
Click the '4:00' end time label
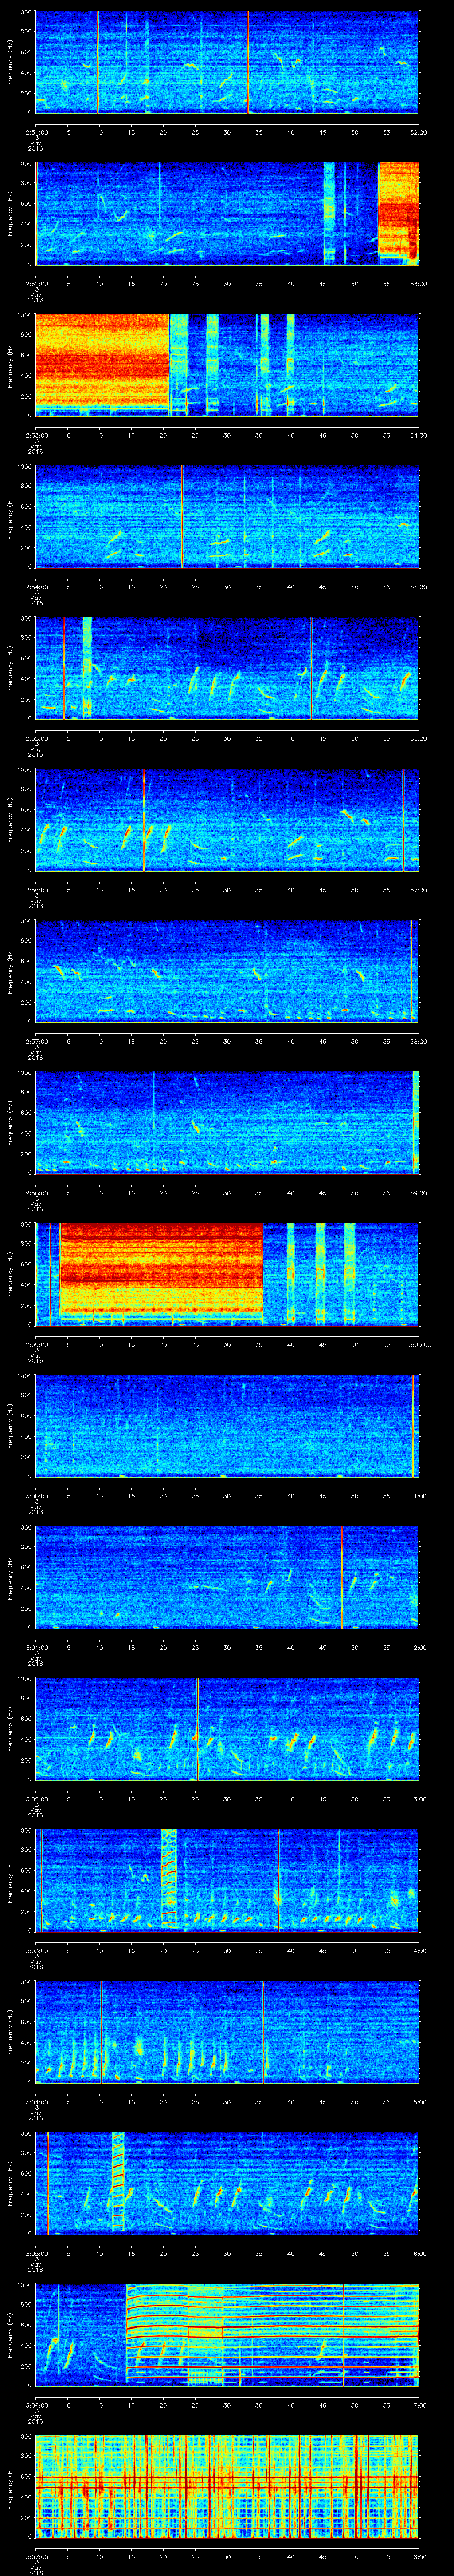(x=420, y=1950)
